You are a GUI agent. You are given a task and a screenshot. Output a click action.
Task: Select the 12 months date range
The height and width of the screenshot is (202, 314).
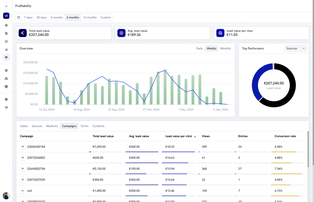[x=90, y=17]
